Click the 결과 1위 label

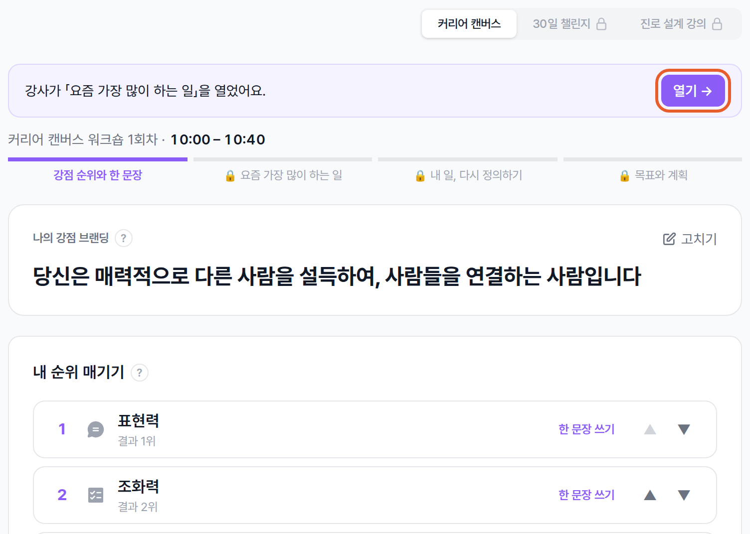(137, 441)
